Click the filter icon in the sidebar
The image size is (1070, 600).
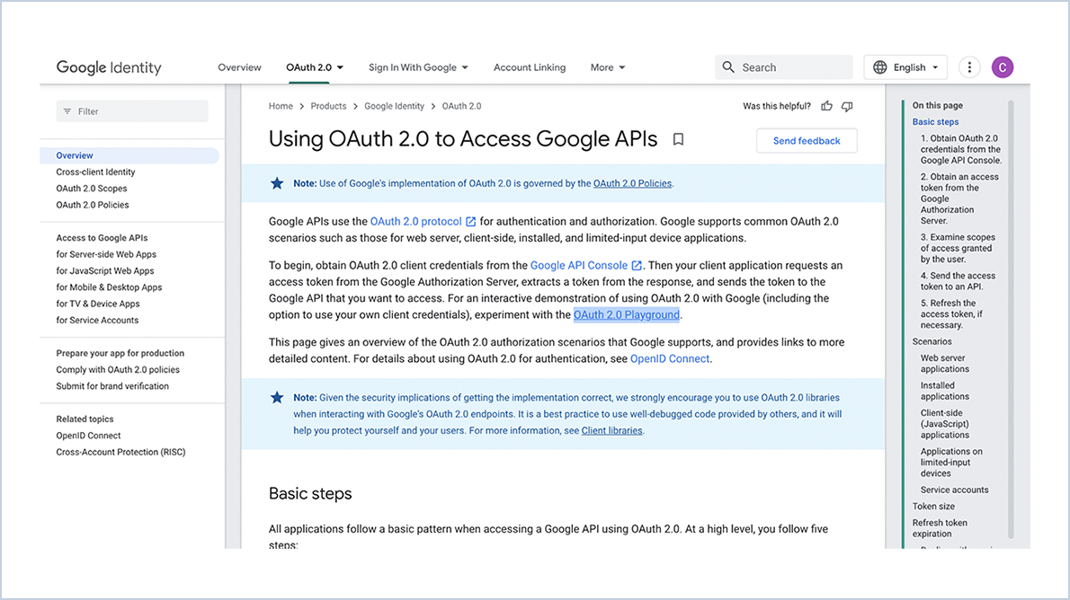(67, 110)
